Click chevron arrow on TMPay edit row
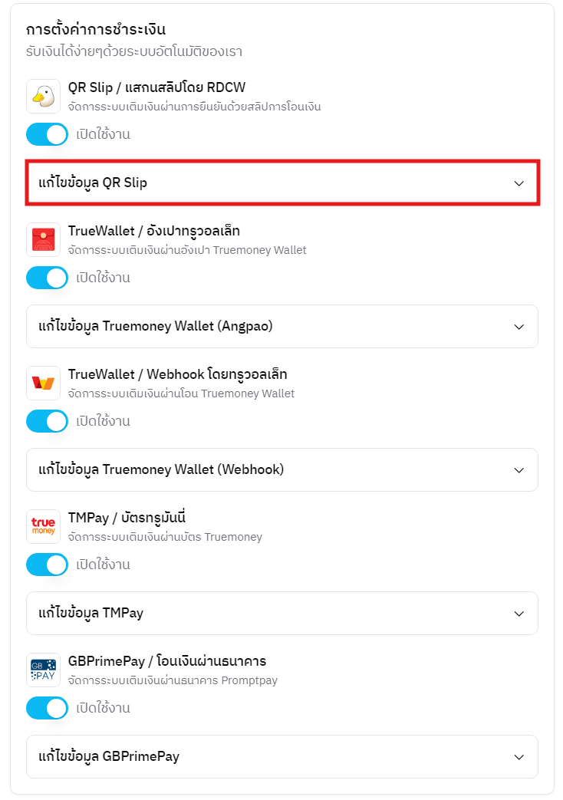The height and width of the screenshot is (800, 563). pyautogui.click(x=519, y=614)
